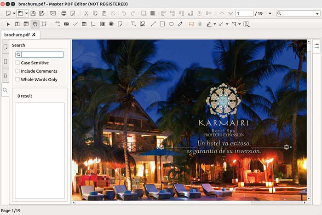Close the brochure.pdf tab

click(x=34, y=35)
